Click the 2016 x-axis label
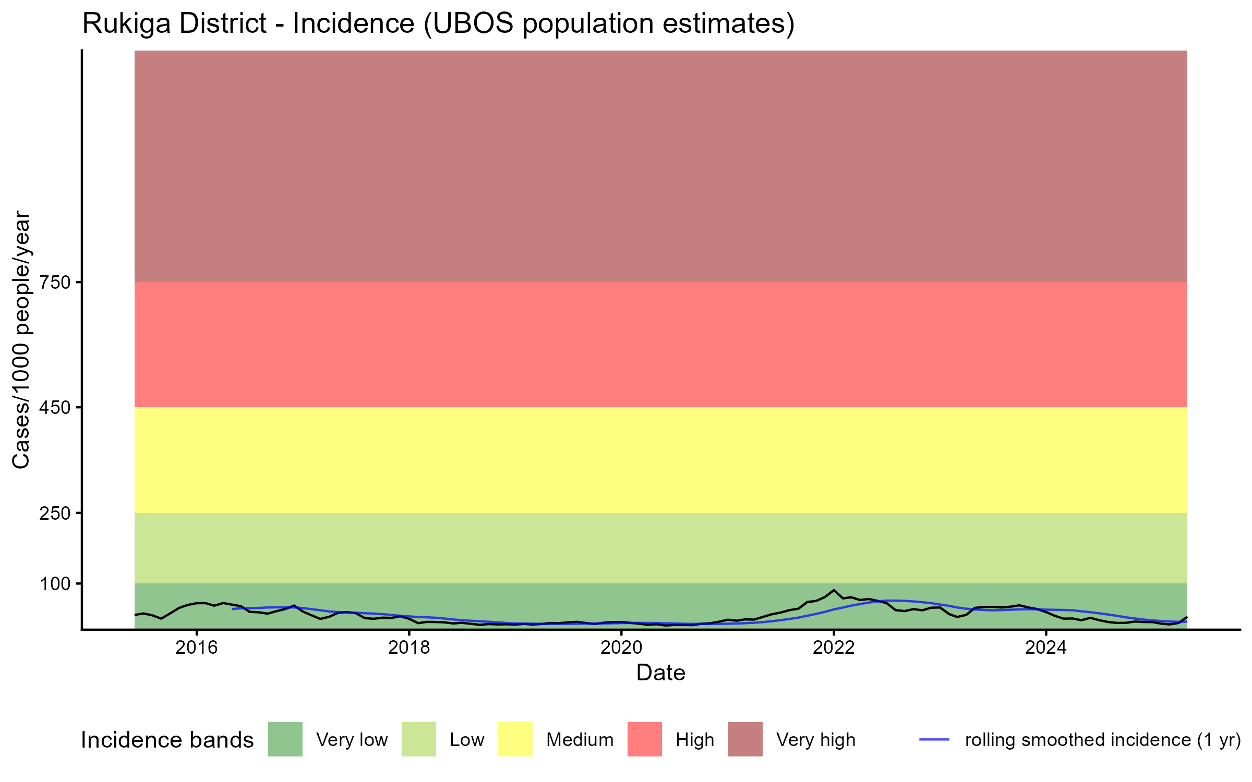This screenshot has height=782, width=1252. click(196, 647)
